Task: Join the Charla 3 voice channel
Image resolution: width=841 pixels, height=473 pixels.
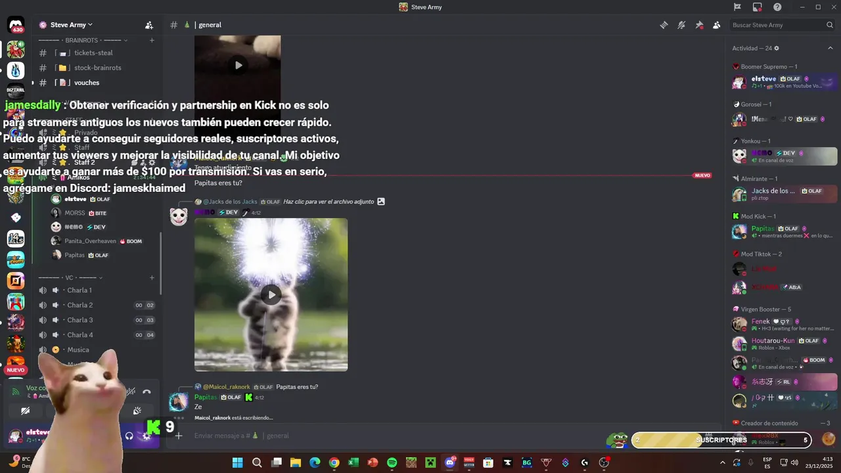Action: pyautogui.click(x=80, y=321)
